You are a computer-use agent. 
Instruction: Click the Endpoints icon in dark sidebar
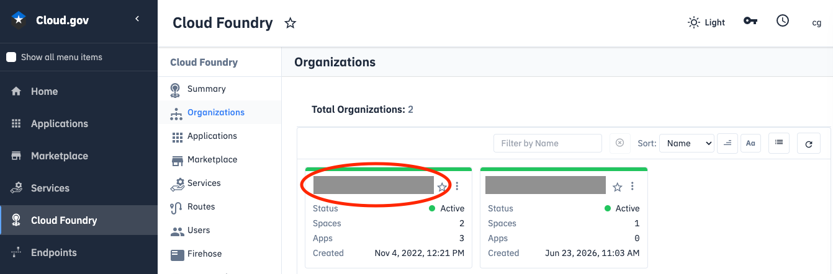tap(17, 252)
